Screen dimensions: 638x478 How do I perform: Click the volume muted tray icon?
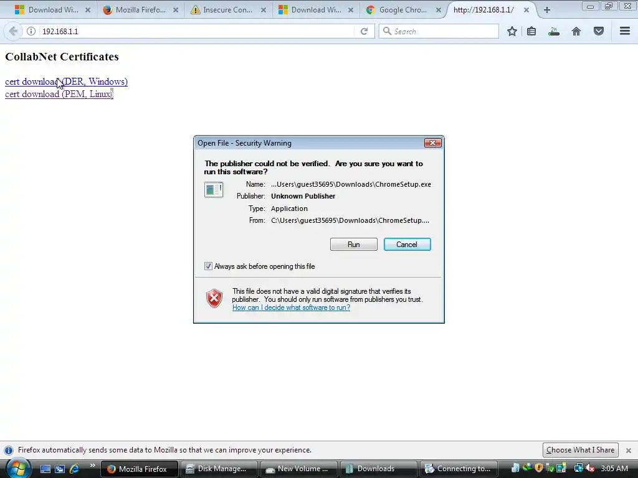tap(590, 469)
